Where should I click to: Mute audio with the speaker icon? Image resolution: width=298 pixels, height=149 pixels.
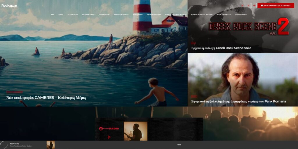coord(254,6)
